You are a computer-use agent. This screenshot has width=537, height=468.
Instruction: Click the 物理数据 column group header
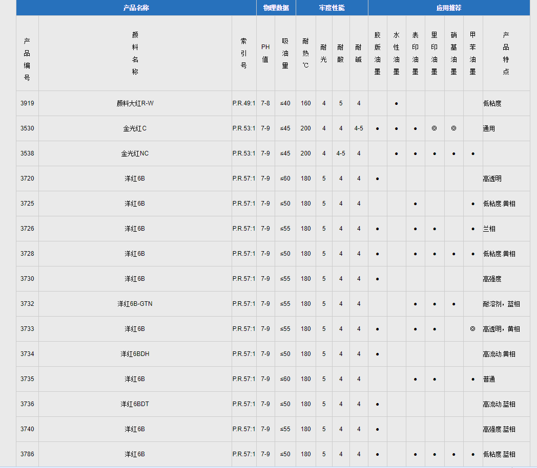pyautogui.click(x=276, y=8)
